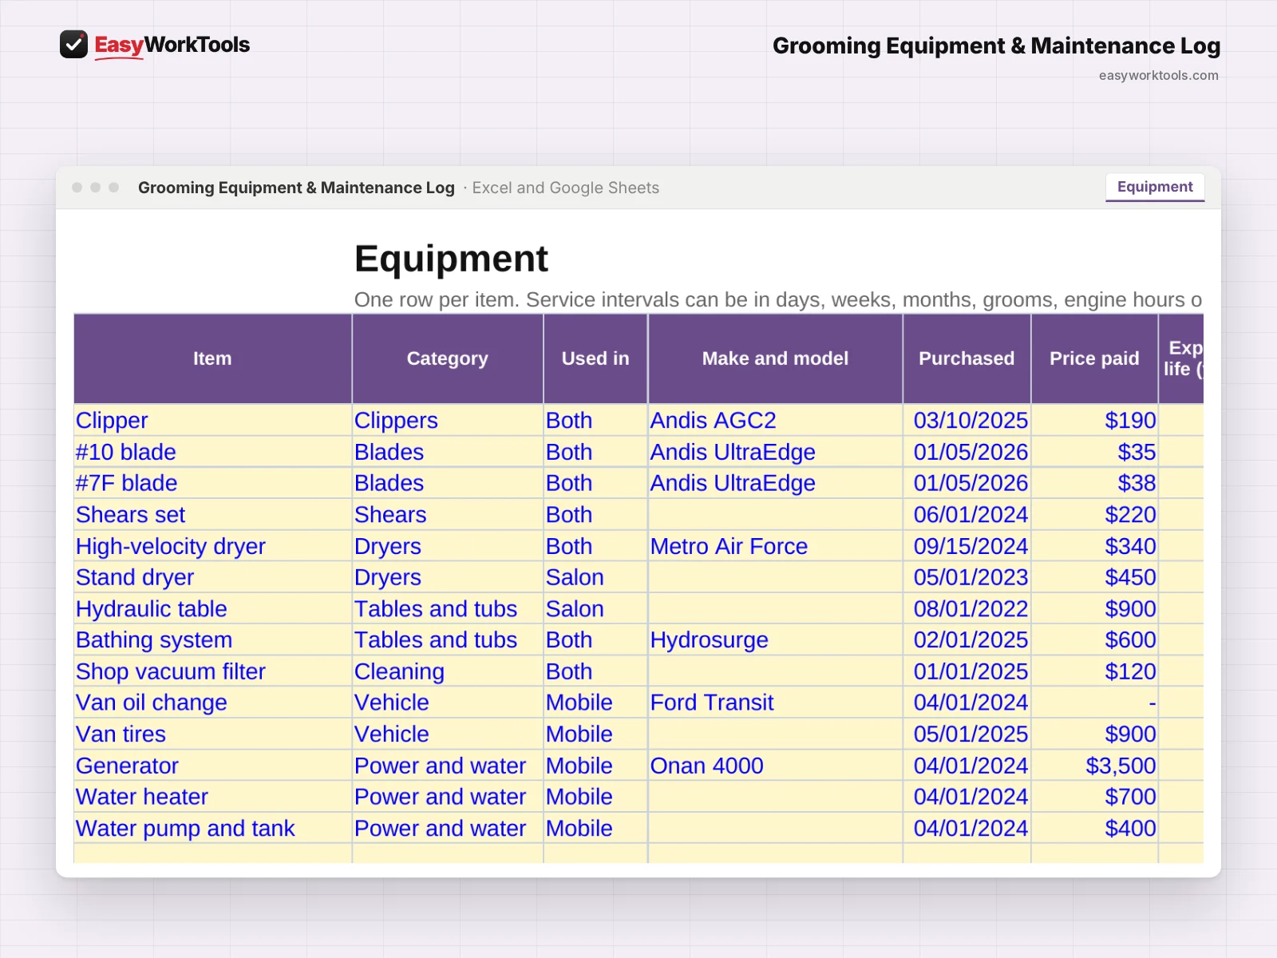Select the Hydrosurge model cell
Viewport: 1277px width, 958px height.
pos(775,640)
